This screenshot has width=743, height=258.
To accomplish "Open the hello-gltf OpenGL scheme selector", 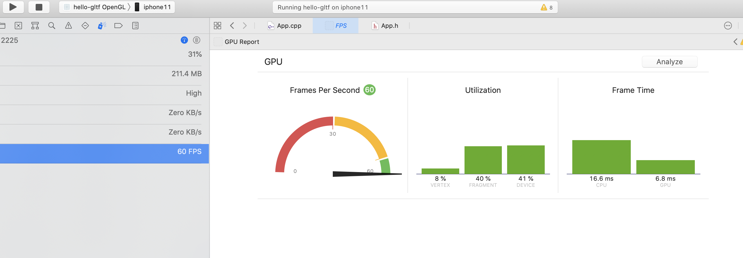I will [95, 7].
